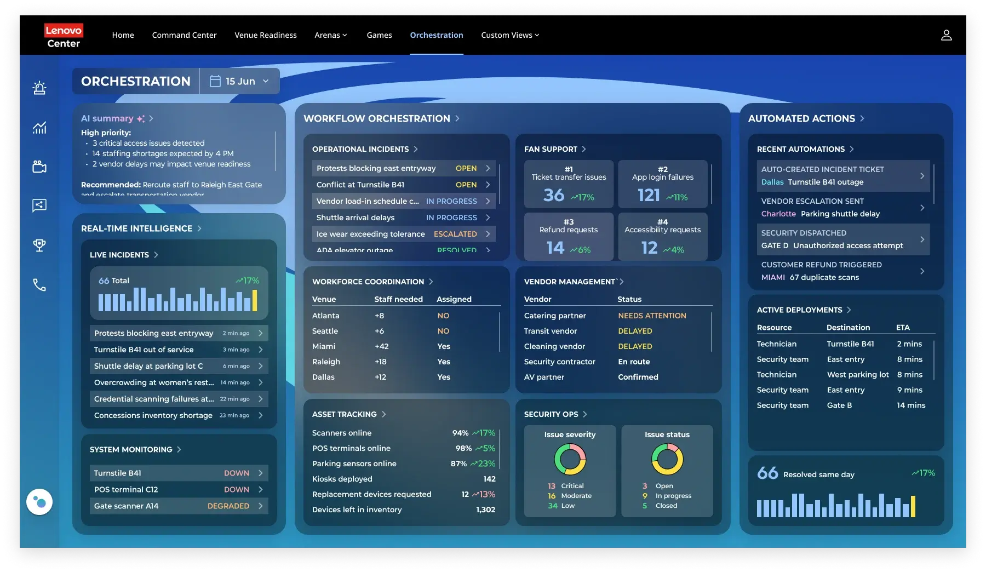986x572 pixels.
Task: Click the round assistant button at bottom-left
Action: pos(39,501)
